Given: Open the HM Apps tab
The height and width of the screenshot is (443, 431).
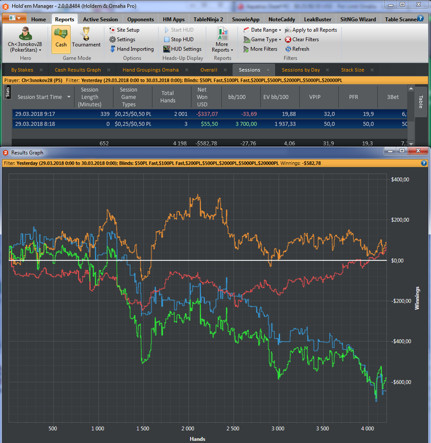Looking at the screenshot, I should pyautogui.click(x=173, y=20).
